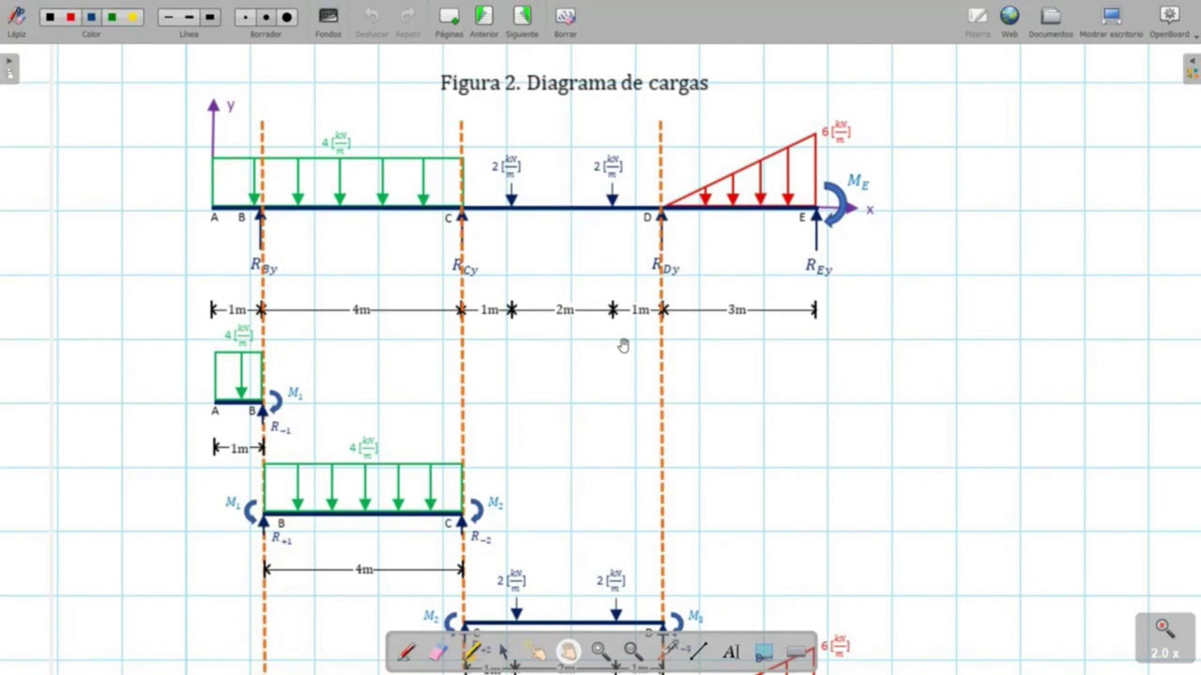Select the text tool in bottom palette
The height and width of the screenshot is (675, 1201).
pos(731,652)
